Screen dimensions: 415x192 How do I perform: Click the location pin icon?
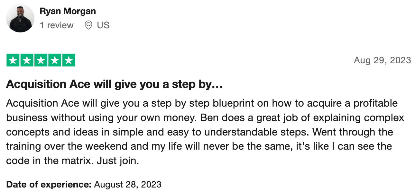(x=88, y=25)
